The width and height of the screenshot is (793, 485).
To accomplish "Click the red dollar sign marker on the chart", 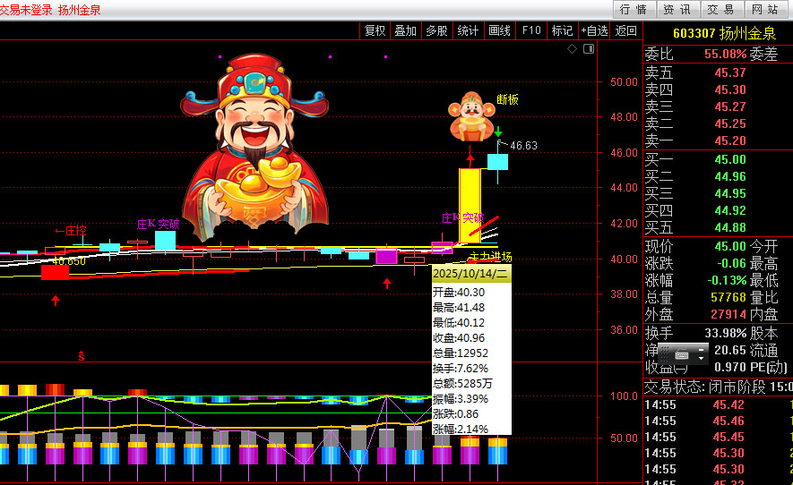I will (82, 356).
